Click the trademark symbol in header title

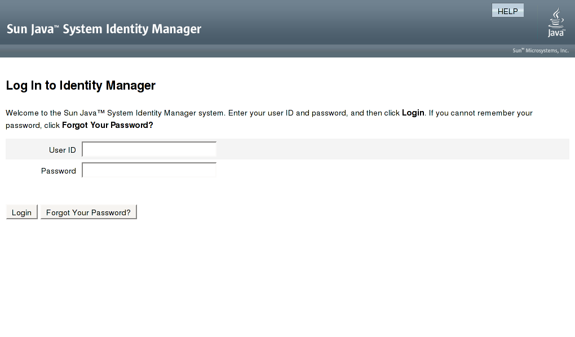point(56,27)
